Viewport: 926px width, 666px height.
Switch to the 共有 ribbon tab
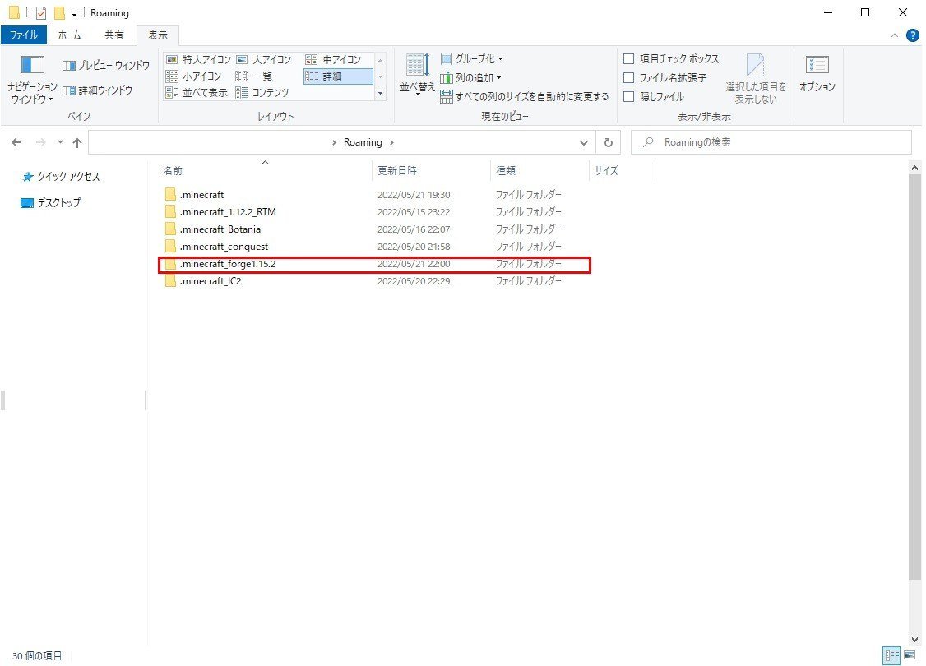(x=114, y=35)
